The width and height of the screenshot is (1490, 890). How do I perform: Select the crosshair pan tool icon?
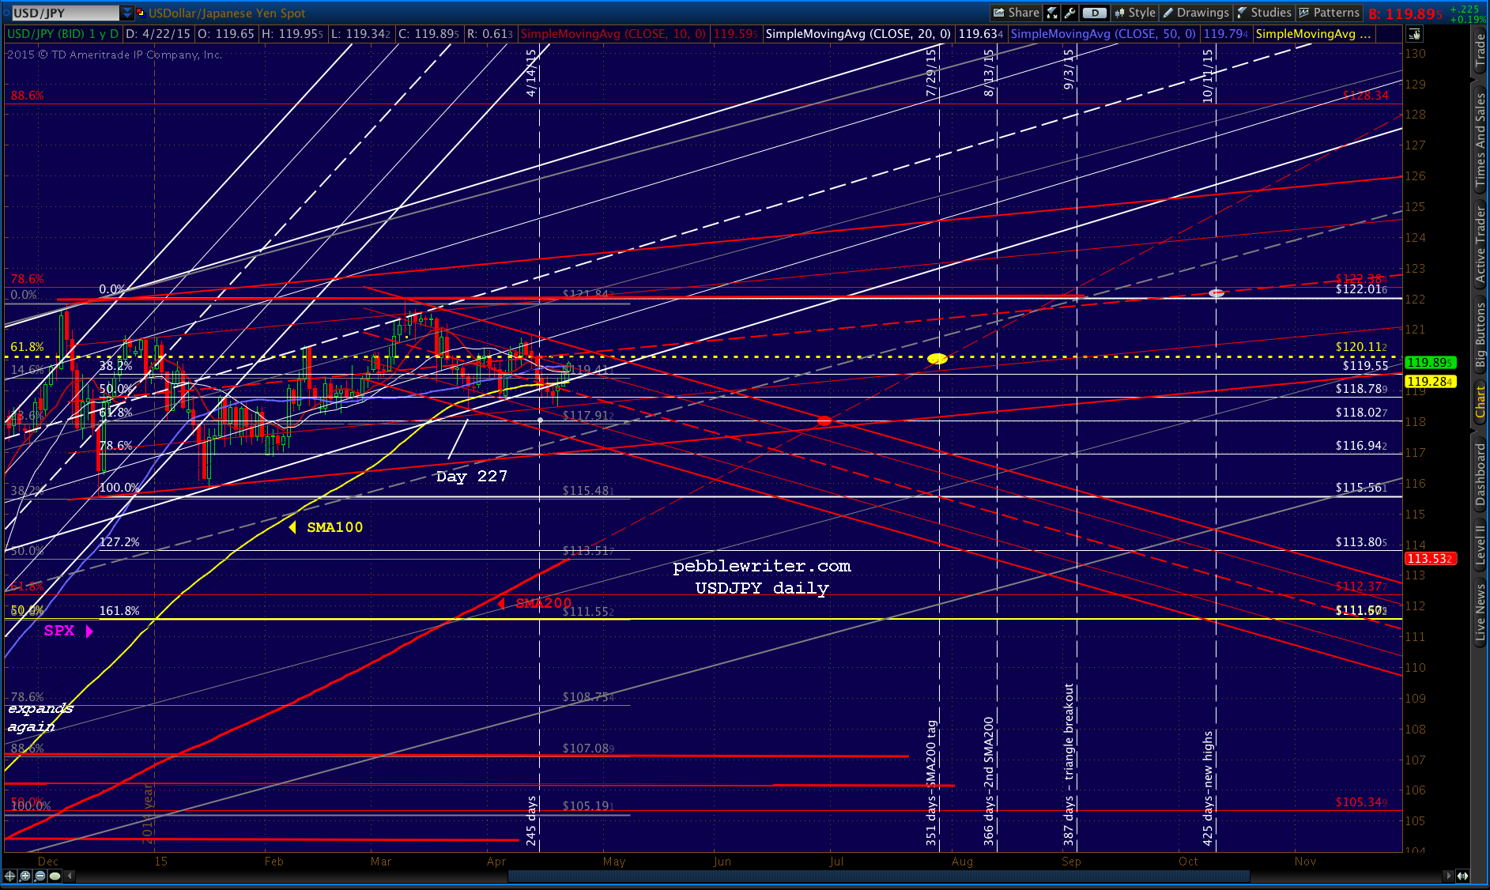tap(10, 876)
